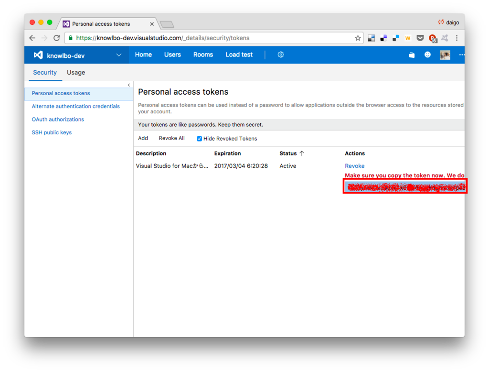Screen dimensions: 489x372
Task: Click the browser forward arrow
Action: pyautogui.click(x=44, y=38)
